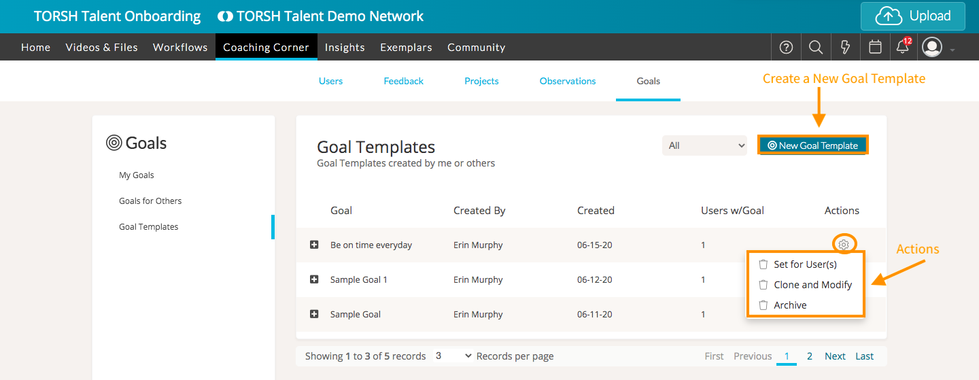
Task: Click the Upload cloud button
Action: 912,16
